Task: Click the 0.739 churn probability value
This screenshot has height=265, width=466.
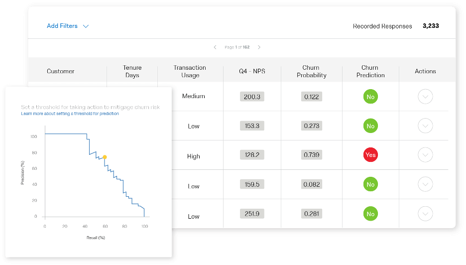Action: pos(311,155)
